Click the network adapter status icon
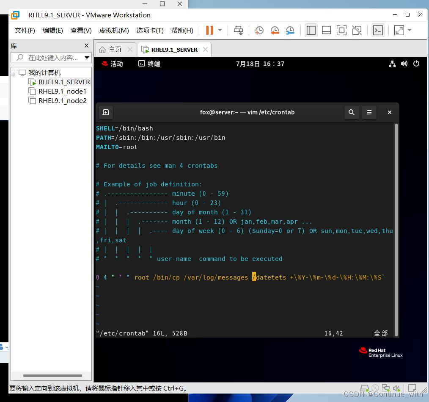Screen dimensions: 429x402 (386, 388)
